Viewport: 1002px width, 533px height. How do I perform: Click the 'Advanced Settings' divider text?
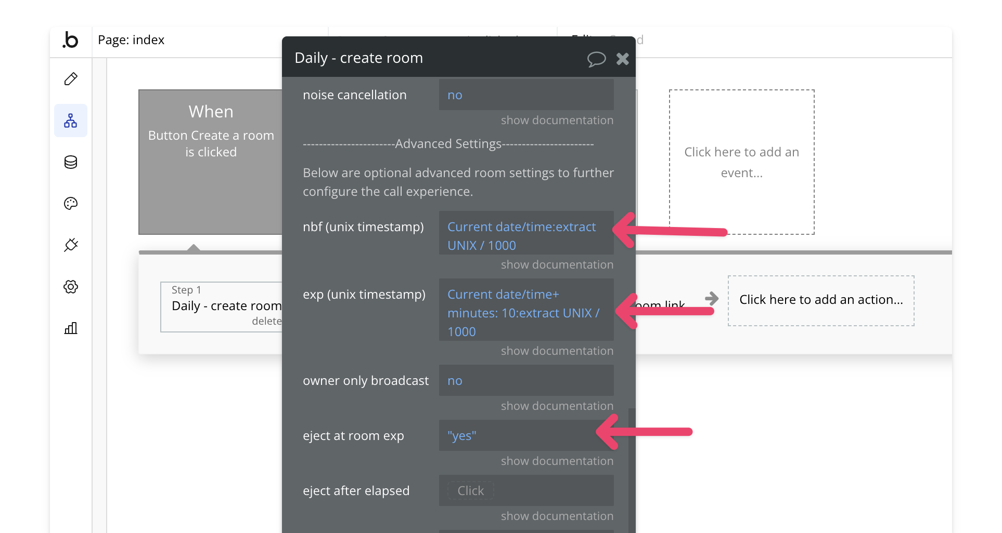point(448,144)
